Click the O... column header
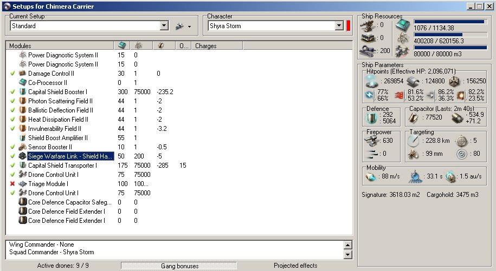The width and height of the screenshot is (496, 271). tap(183, 46)
